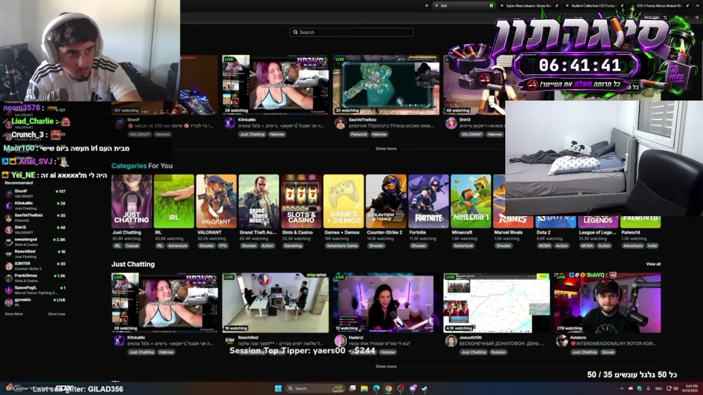Click SpaceFogIL avatar in the sidebar
The width and height of the screenshot is (703, 395).
[x=9, y=290]
